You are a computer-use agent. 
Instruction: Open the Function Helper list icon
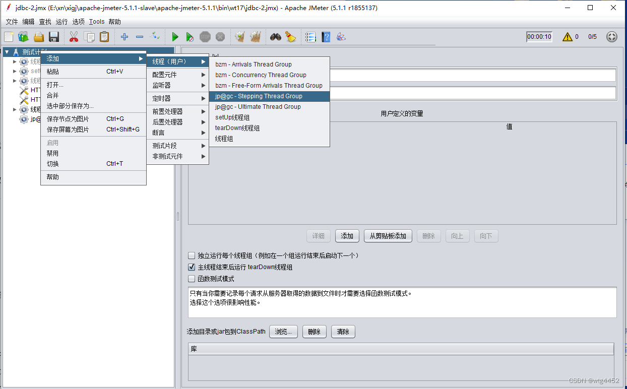point(310,37)
